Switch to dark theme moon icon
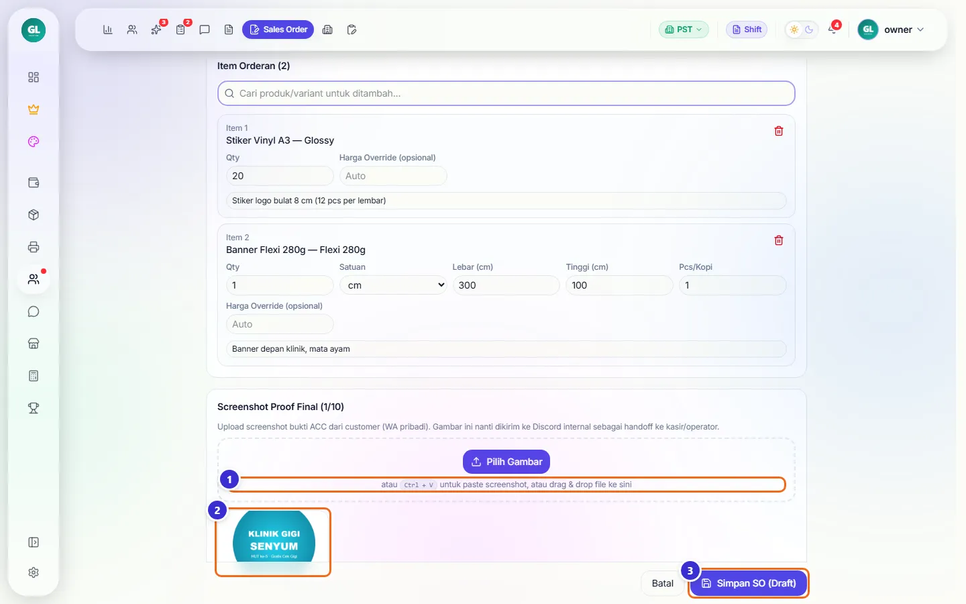966x604 pixels. click(809, 30)
